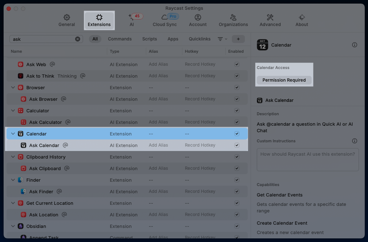Record a hotkey for Ask Calendar
Image resolution: width=368 pixels, height=242 pixels.
(200, 145)
